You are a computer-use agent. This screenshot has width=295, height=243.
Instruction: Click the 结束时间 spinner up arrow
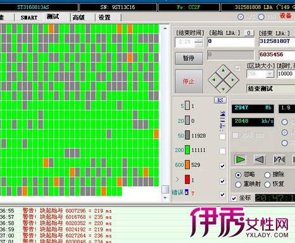tap(199, 40)
